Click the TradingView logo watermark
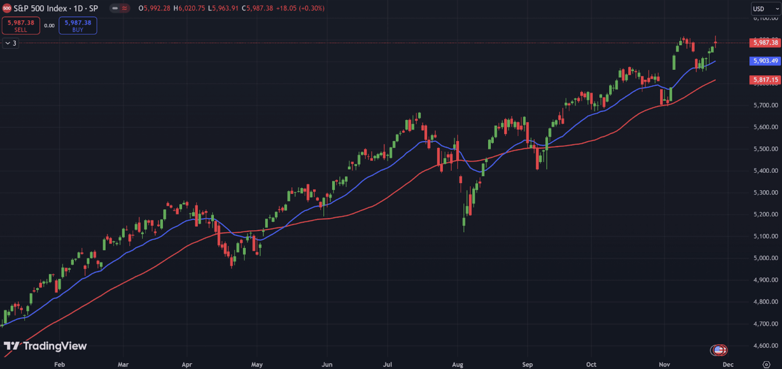The width and height of the screenshot is (782, 369). coord(46,346)
